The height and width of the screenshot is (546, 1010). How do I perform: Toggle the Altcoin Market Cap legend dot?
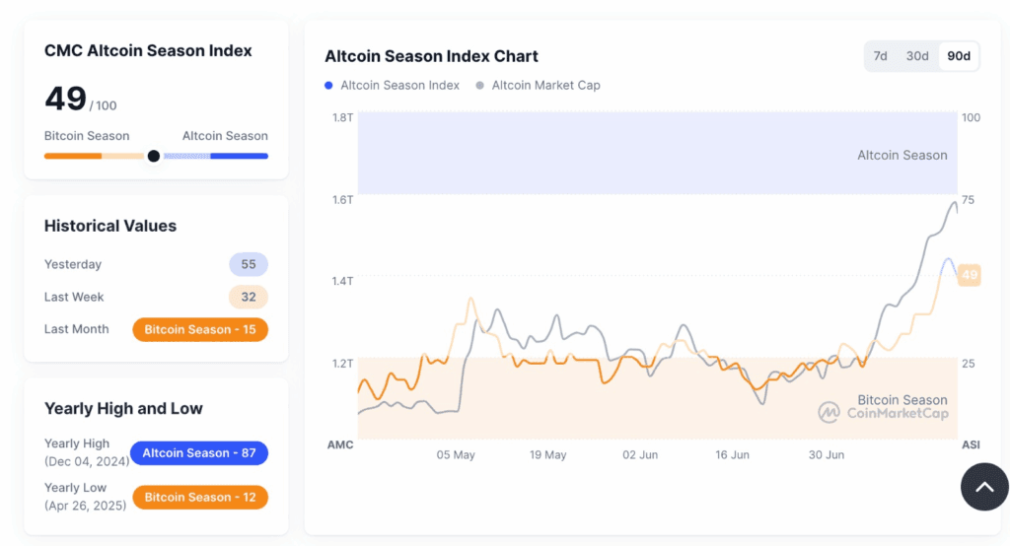coord(480,85)
